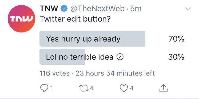
Task: Click the '116 votes' count text
Action: click(55, 73)
